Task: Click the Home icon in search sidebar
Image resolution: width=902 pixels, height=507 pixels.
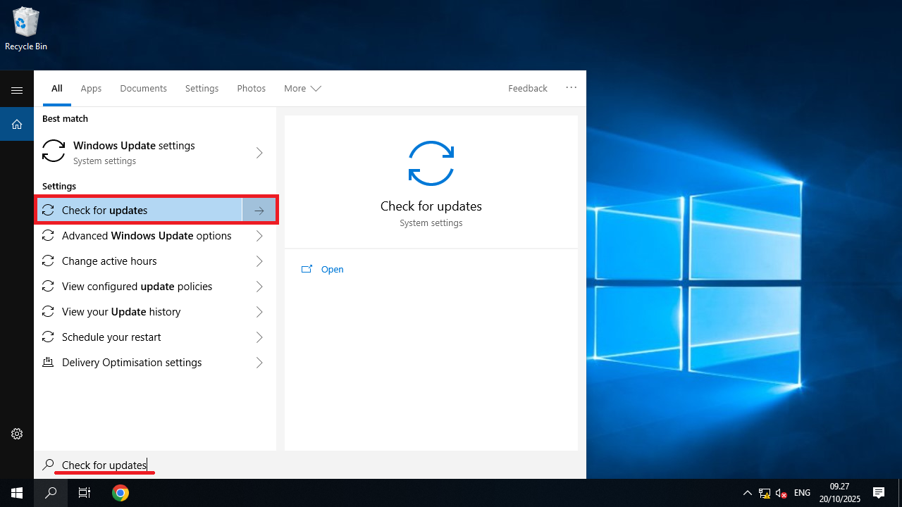Action: pos(17,125)
